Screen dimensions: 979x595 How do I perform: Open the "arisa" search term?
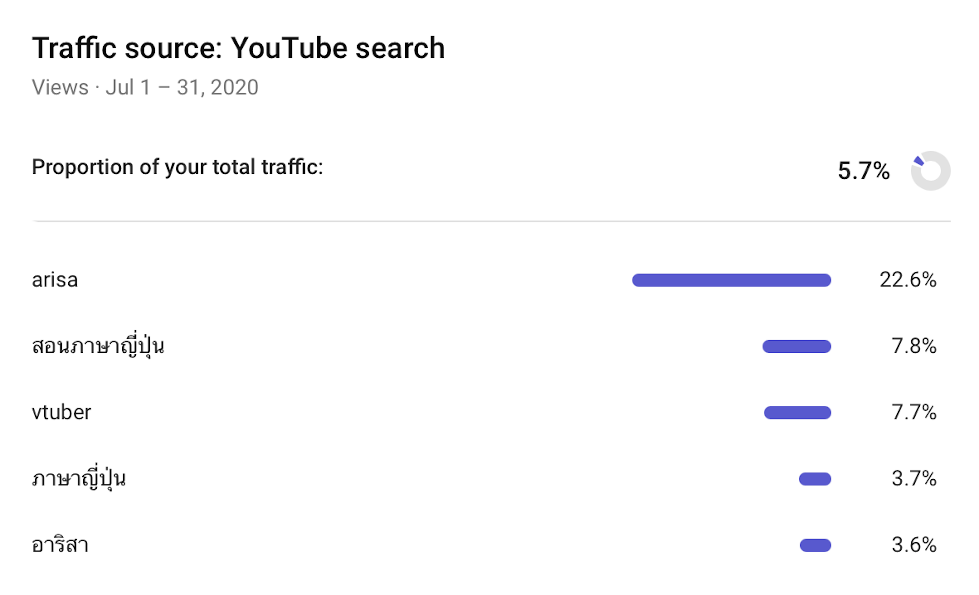pyautogui.click(x=55, y=280)
